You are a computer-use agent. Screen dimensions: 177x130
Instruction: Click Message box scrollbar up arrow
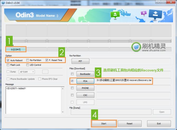pyautogui.click(x=63, y=89)
